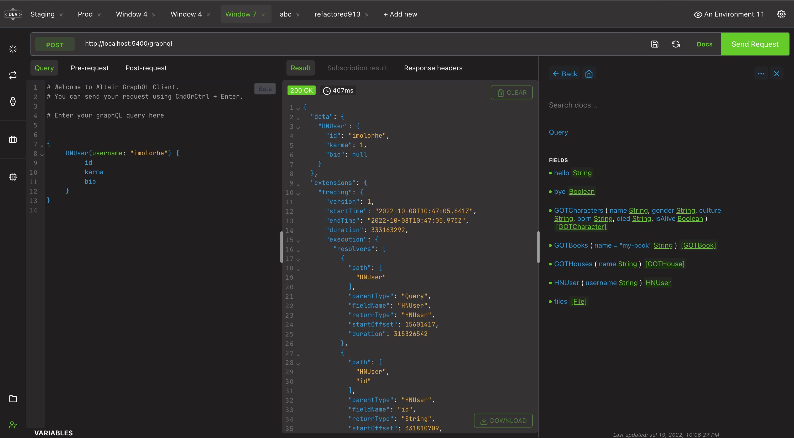The image size is (794, 438).
Task: Click the docs home icon
Action: 589,74
